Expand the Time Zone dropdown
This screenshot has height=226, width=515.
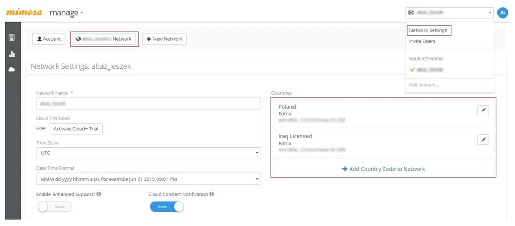pyautogui.click(x=148, y=153)
